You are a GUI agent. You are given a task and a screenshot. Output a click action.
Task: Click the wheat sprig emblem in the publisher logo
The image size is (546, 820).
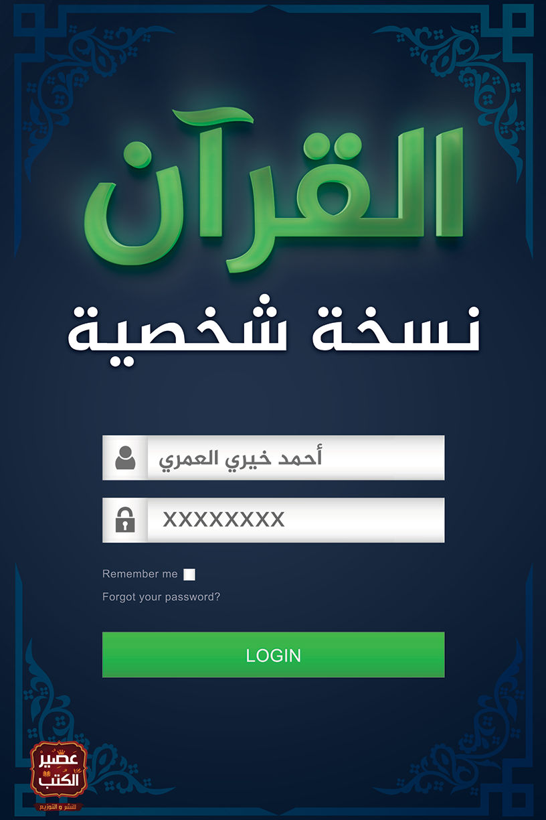78,770
